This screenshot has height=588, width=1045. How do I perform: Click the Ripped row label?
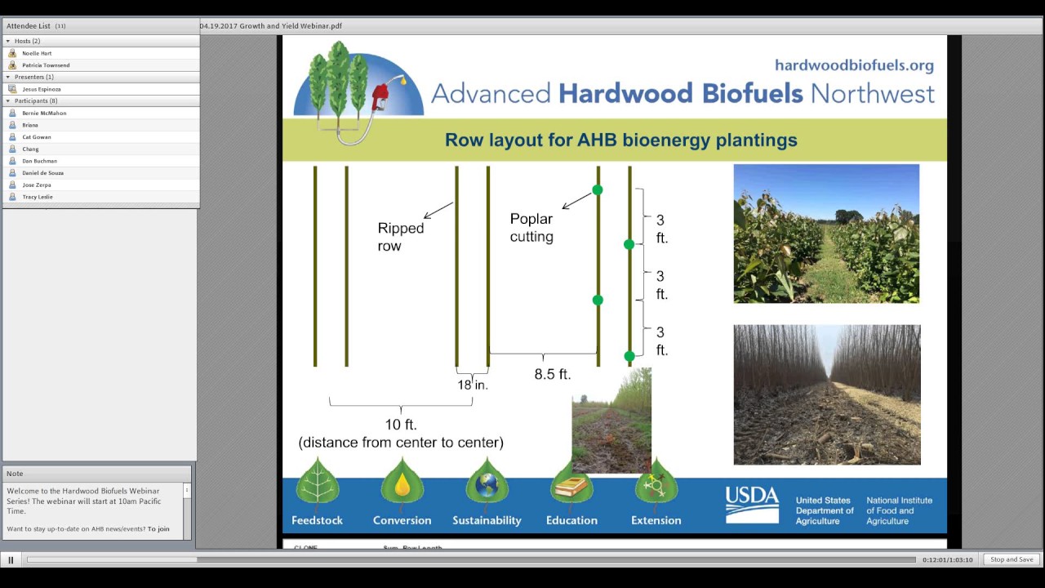pos(400,237)
